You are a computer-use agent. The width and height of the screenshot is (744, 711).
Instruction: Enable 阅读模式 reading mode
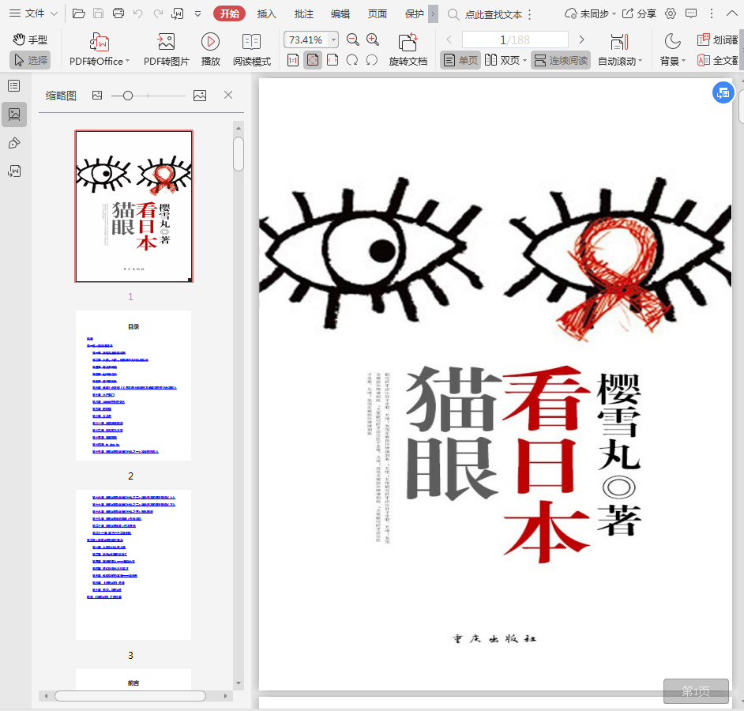tap(251, 49)
